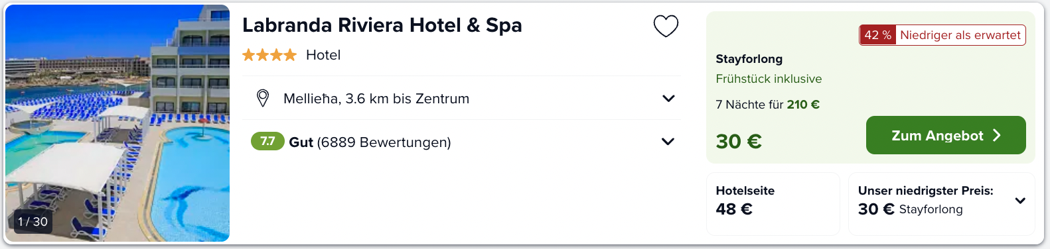Image resolution: width=1050 pixels, height=249 pixels.
Task: Expand the Mellieħa location details chevron
Action: pos(668,98)
